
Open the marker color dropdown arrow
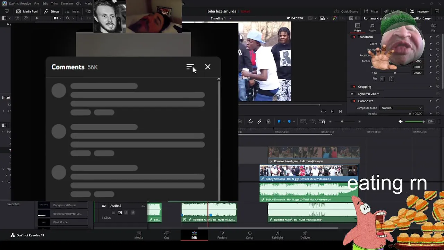coord(293,122)
